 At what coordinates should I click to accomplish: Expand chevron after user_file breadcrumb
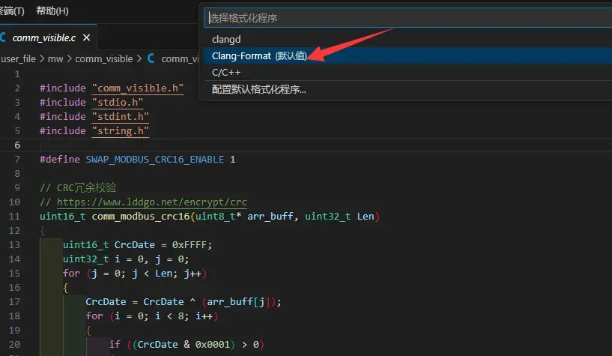coord(42,59)
